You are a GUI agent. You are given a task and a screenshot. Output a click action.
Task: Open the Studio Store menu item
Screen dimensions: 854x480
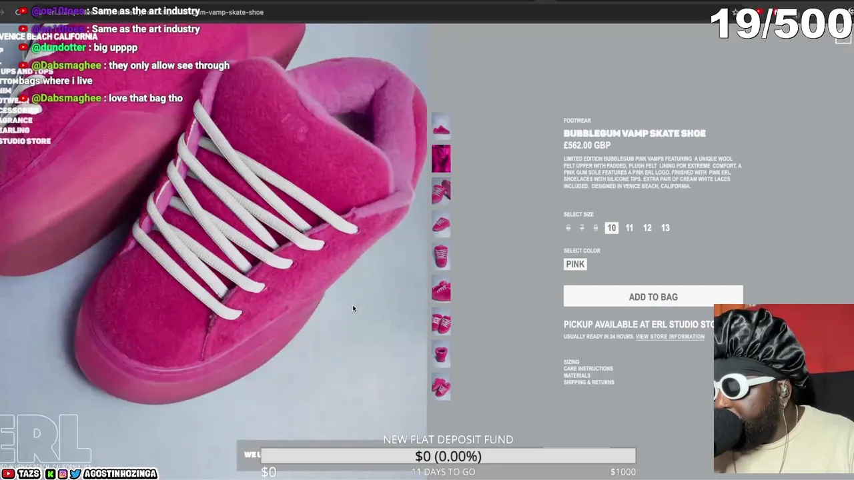tap(25, 141)
